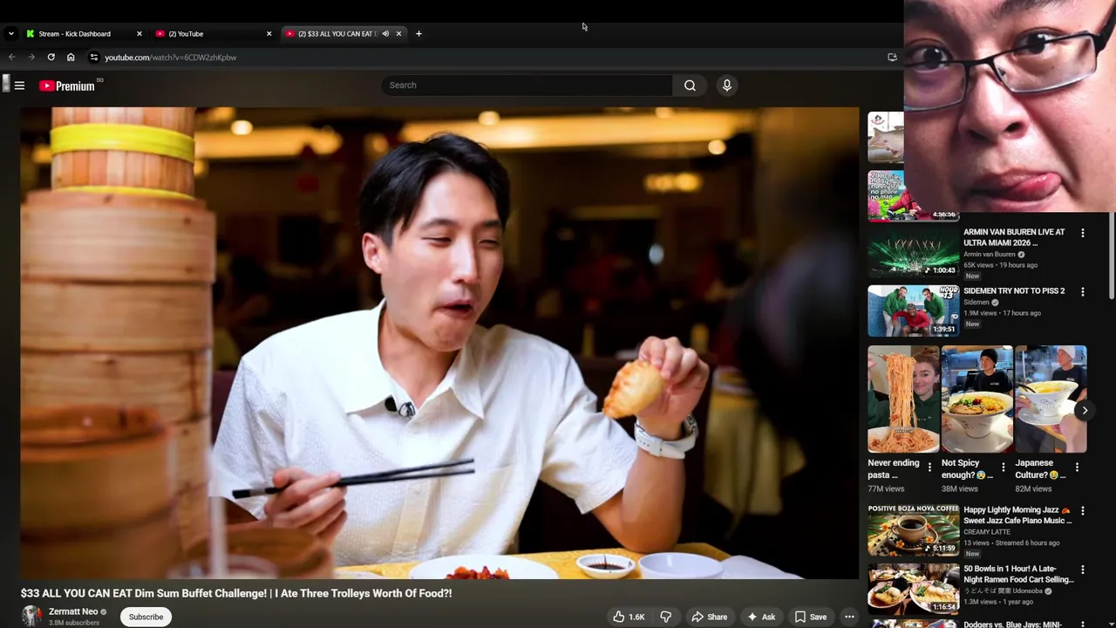
Task: Open the YouTube guide hamburger menu
Action: click(19, 85)
